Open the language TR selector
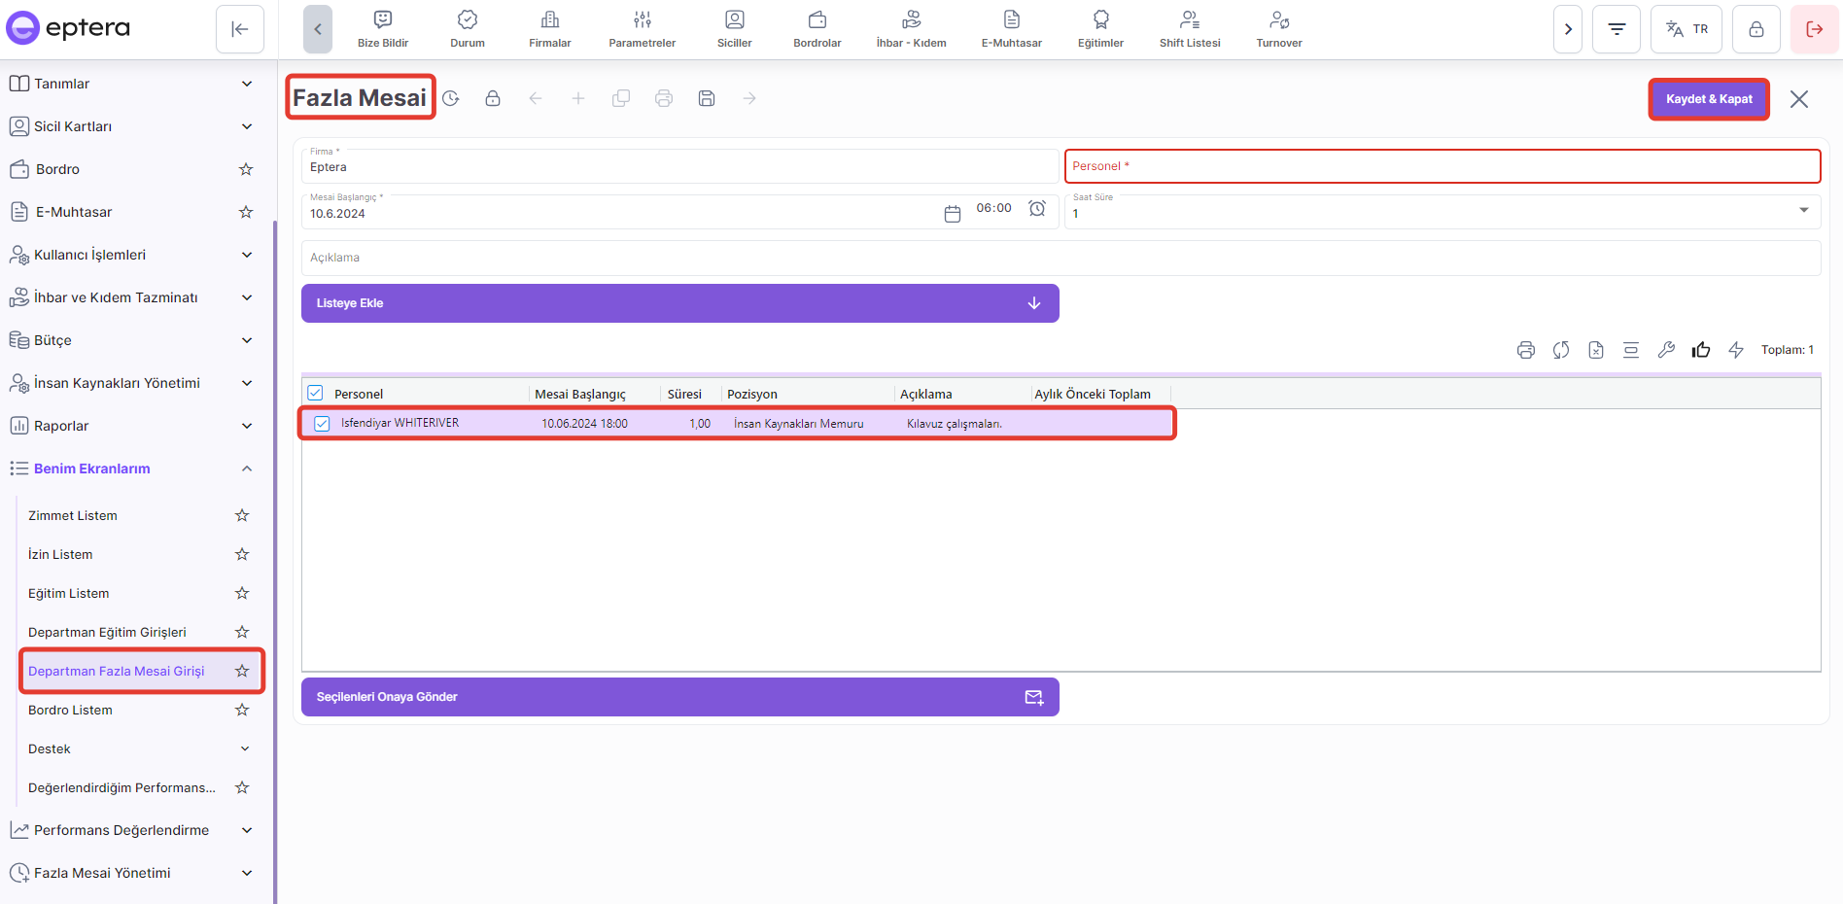 [1686, 29]
